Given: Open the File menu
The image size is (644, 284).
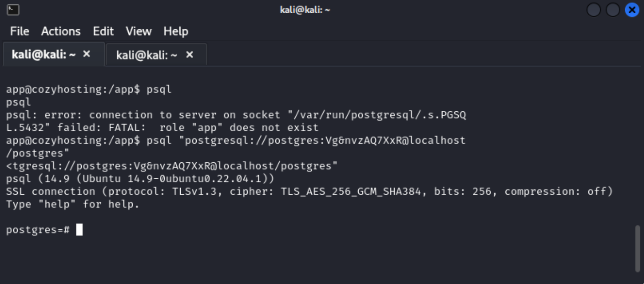Looking at the screenshot, I should (20, 31).
